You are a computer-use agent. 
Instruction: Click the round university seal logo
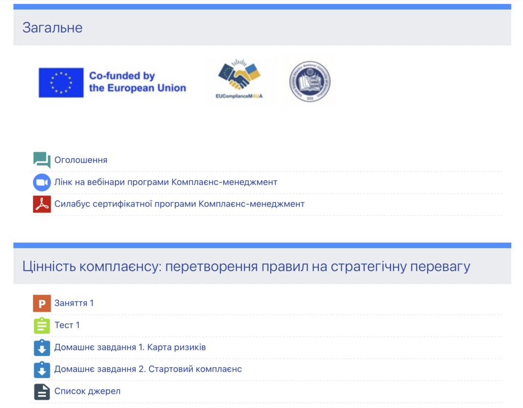click(x=310, y=82)
